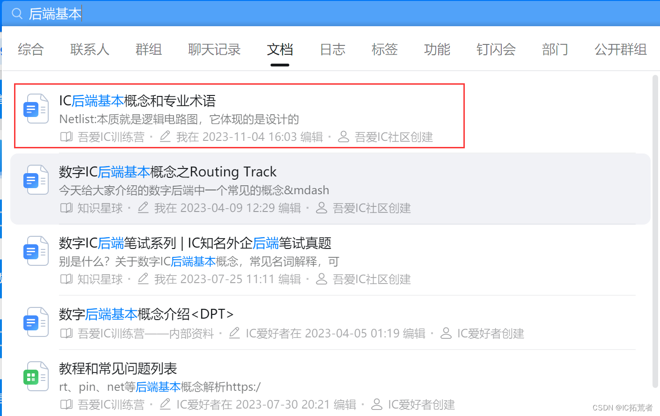The width and height of the screenshot is (660, 416).
Task: Click the search magnifier icon
Action: click(x=17, y=14)
